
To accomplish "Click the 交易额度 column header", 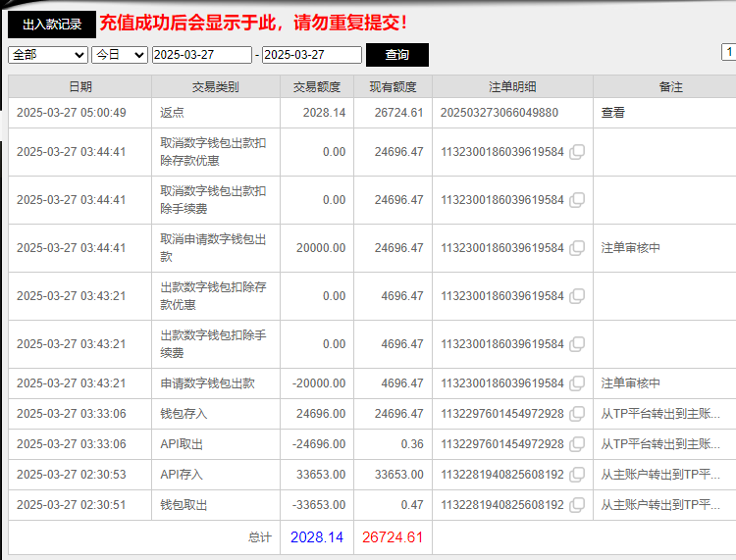I will [316, 87].
